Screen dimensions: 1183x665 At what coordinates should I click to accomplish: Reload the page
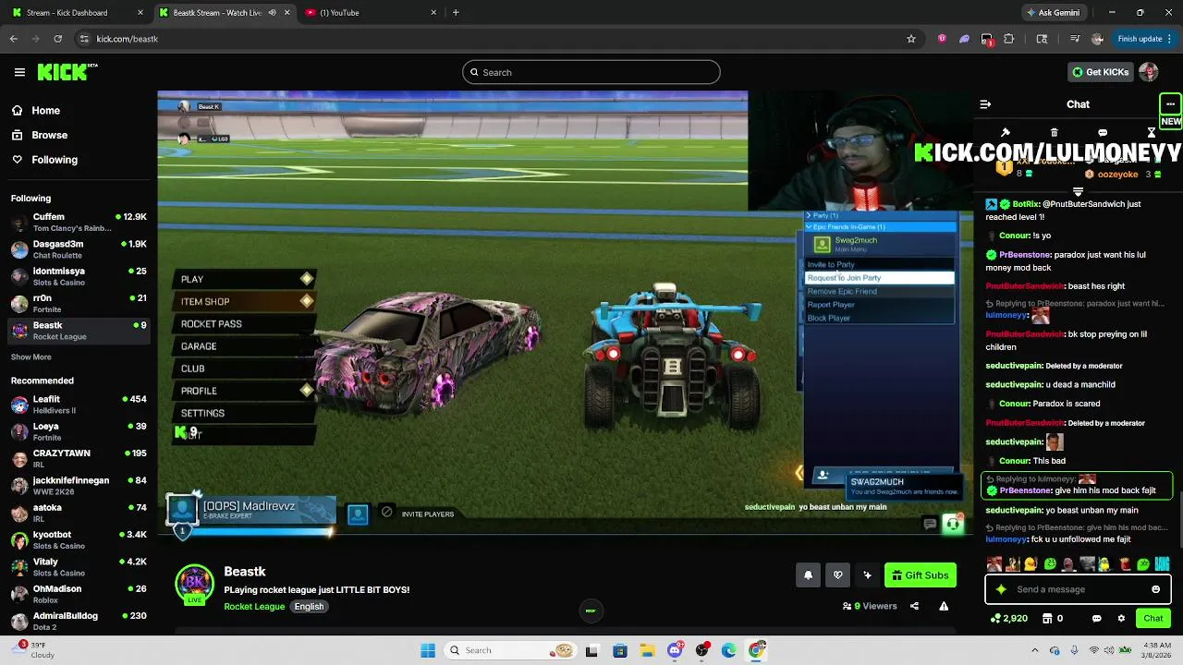(57, 39)
